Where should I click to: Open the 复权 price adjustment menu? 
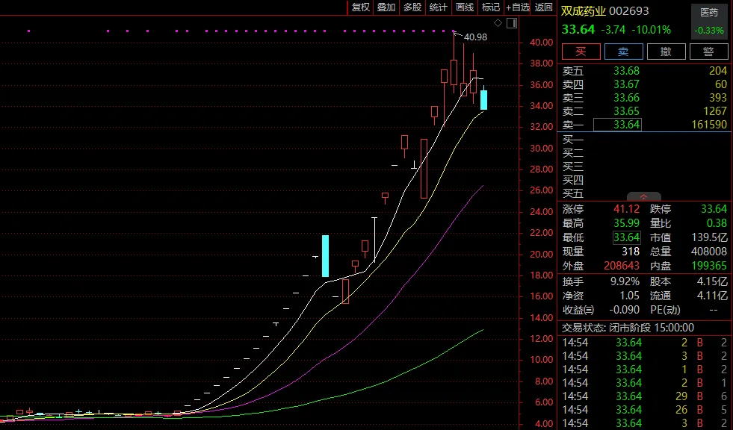click(360, 7)
